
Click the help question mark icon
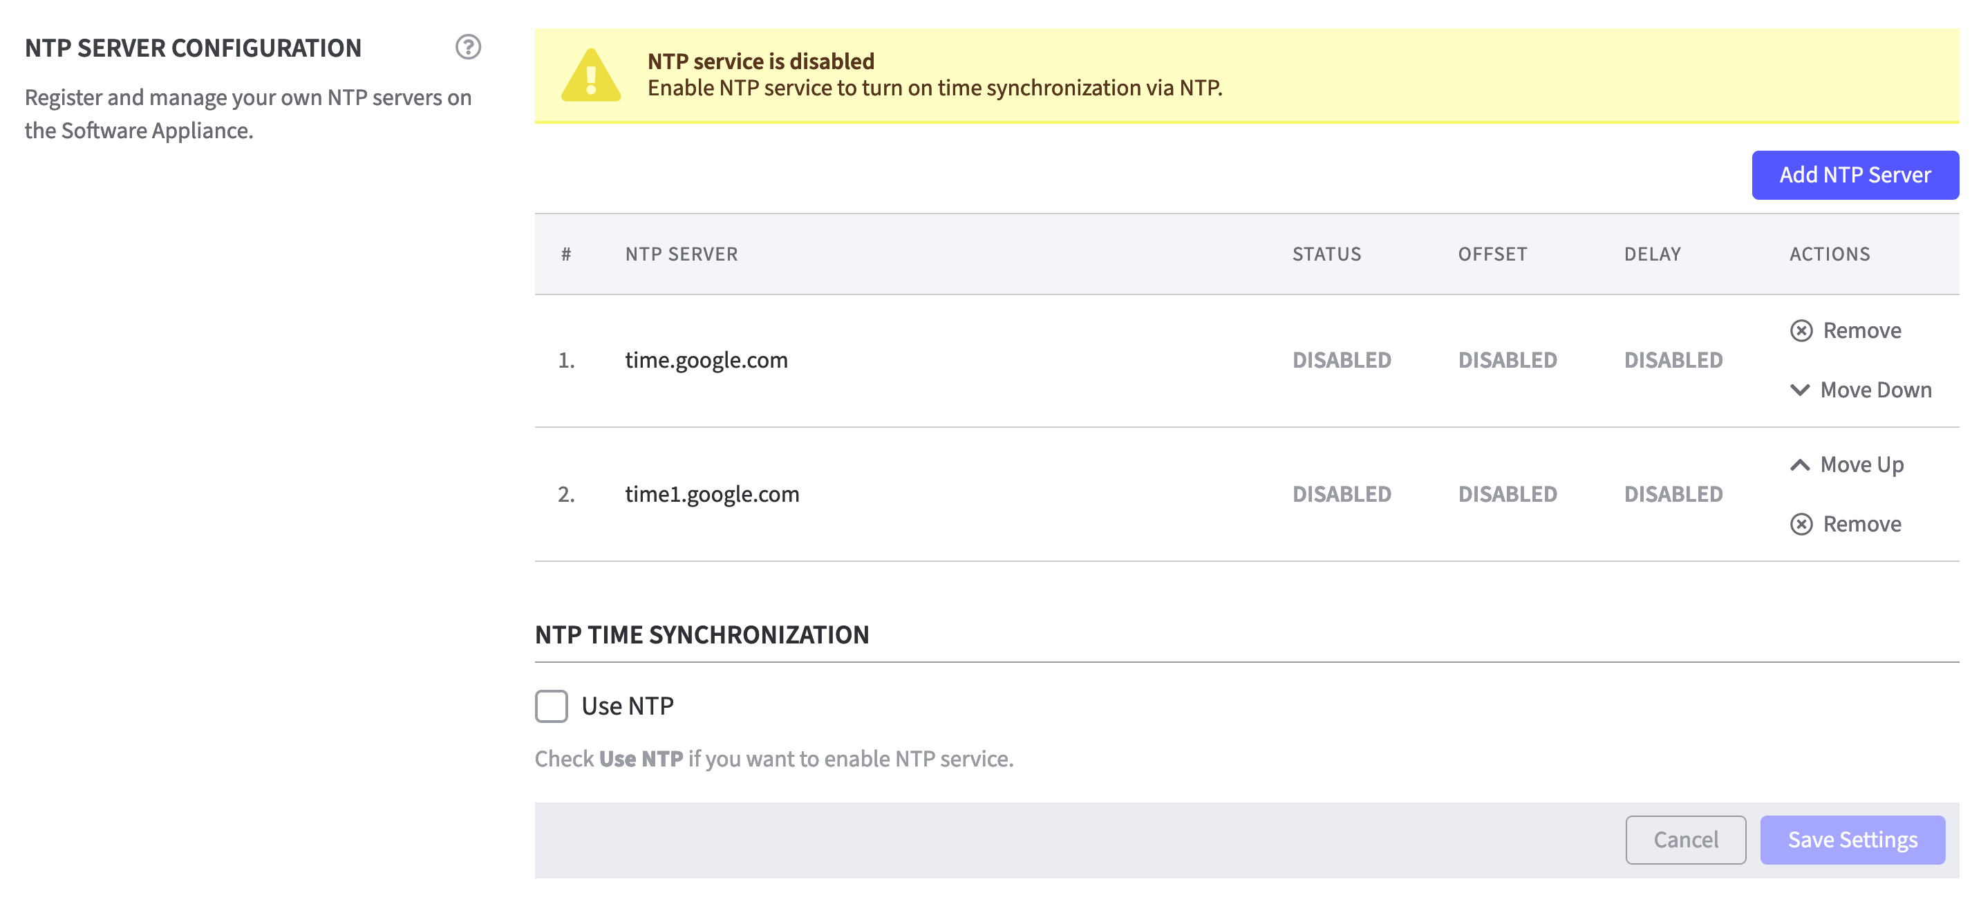467,47
